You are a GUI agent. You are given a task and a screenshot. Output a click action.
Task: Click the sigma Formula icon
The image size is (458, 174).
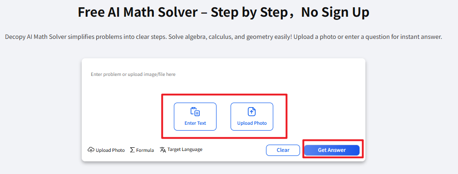pyautogui.click(x=133, y=150)
